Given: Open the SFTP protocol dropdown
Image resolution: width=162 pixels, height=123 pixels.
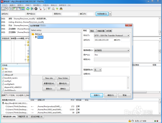Looking at the screenshot, I should 112,36.
